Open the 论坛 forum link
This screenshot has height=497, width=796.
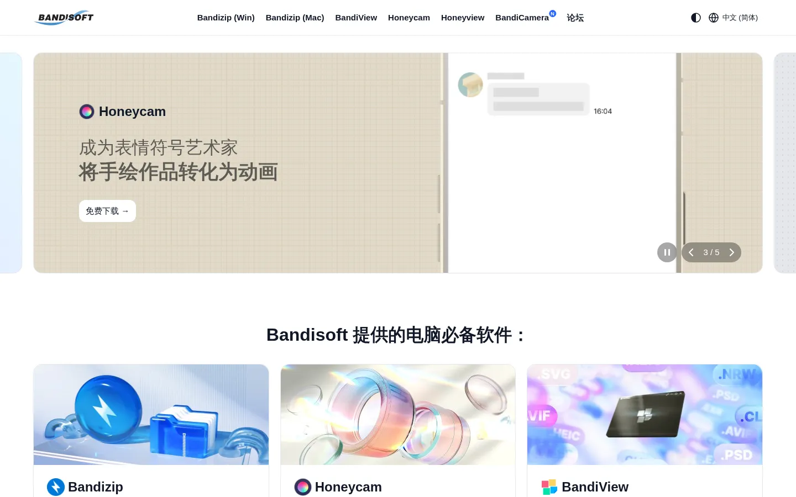575,18
